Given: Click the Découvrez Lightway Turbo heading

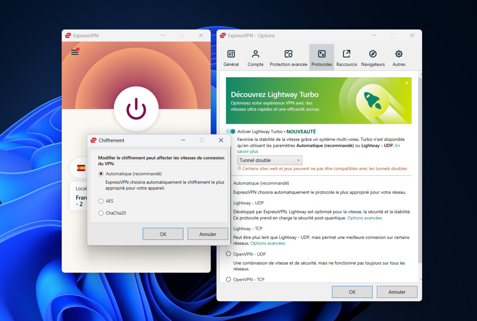Looking at the screenshot, I should 275,94.
